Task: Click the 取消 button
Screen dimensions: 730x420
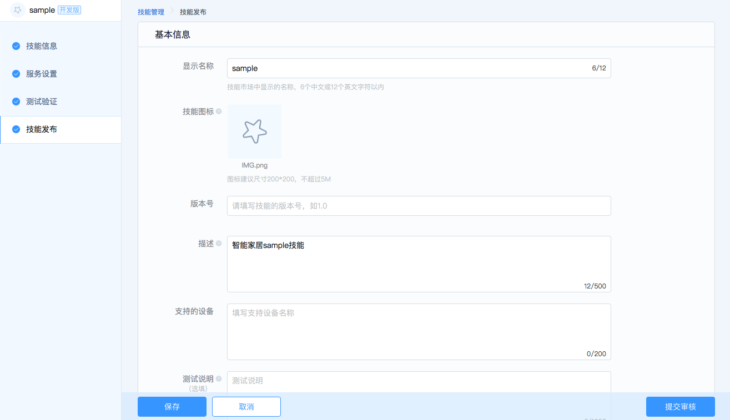Action: tap(246, 407)
